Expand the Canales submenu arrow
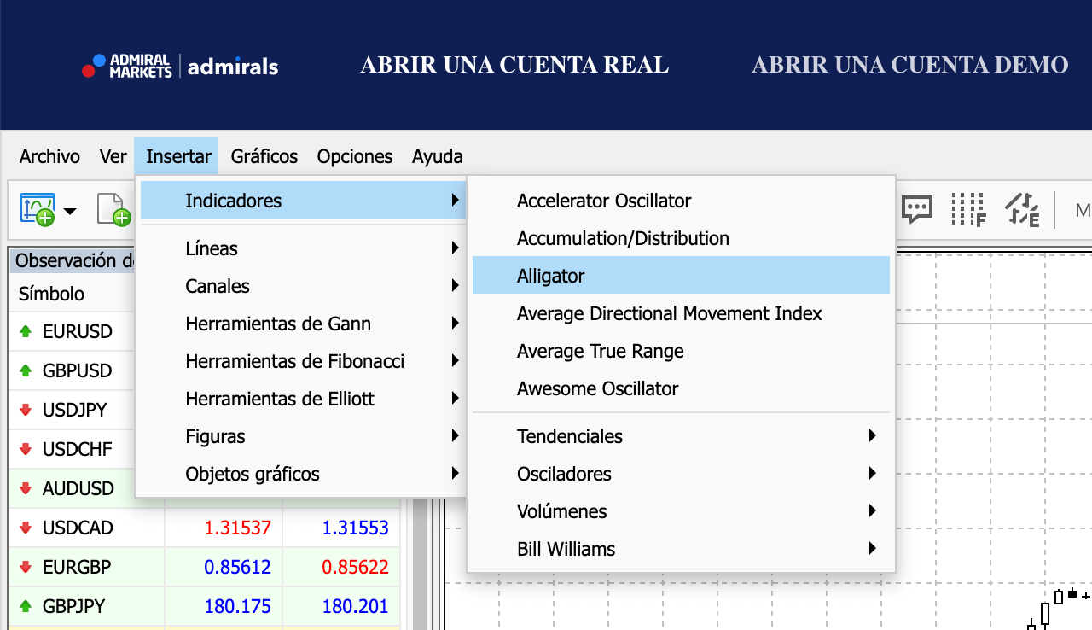 click(456, 286)
